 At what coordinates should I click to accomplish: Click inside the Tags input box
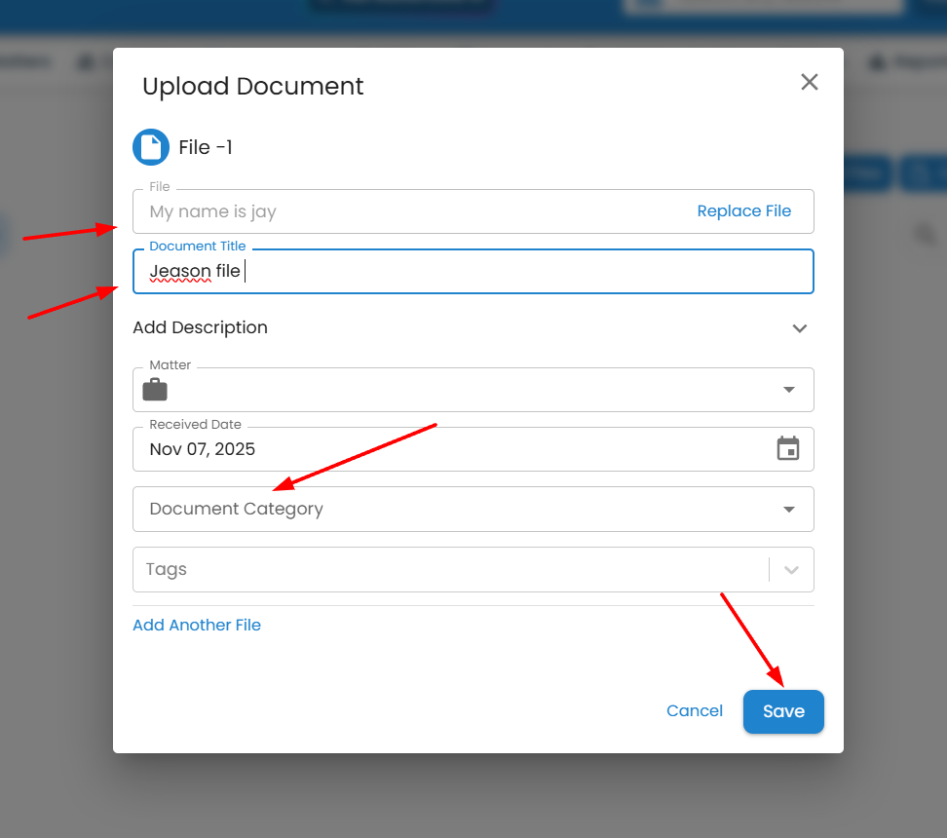click(448, 570)
